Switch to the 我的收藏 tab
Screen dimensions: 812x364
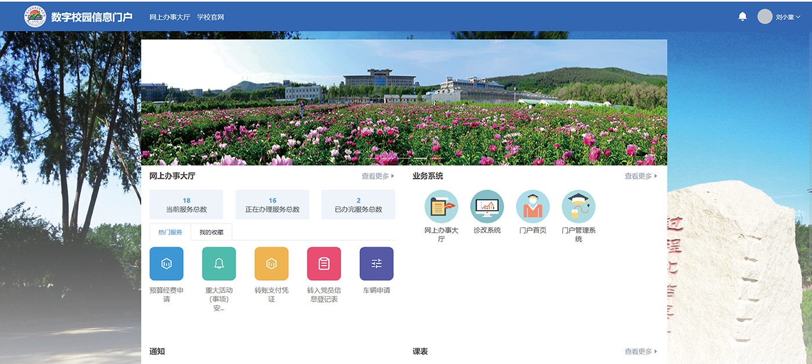pyautogui.click(x=211, y=232)
